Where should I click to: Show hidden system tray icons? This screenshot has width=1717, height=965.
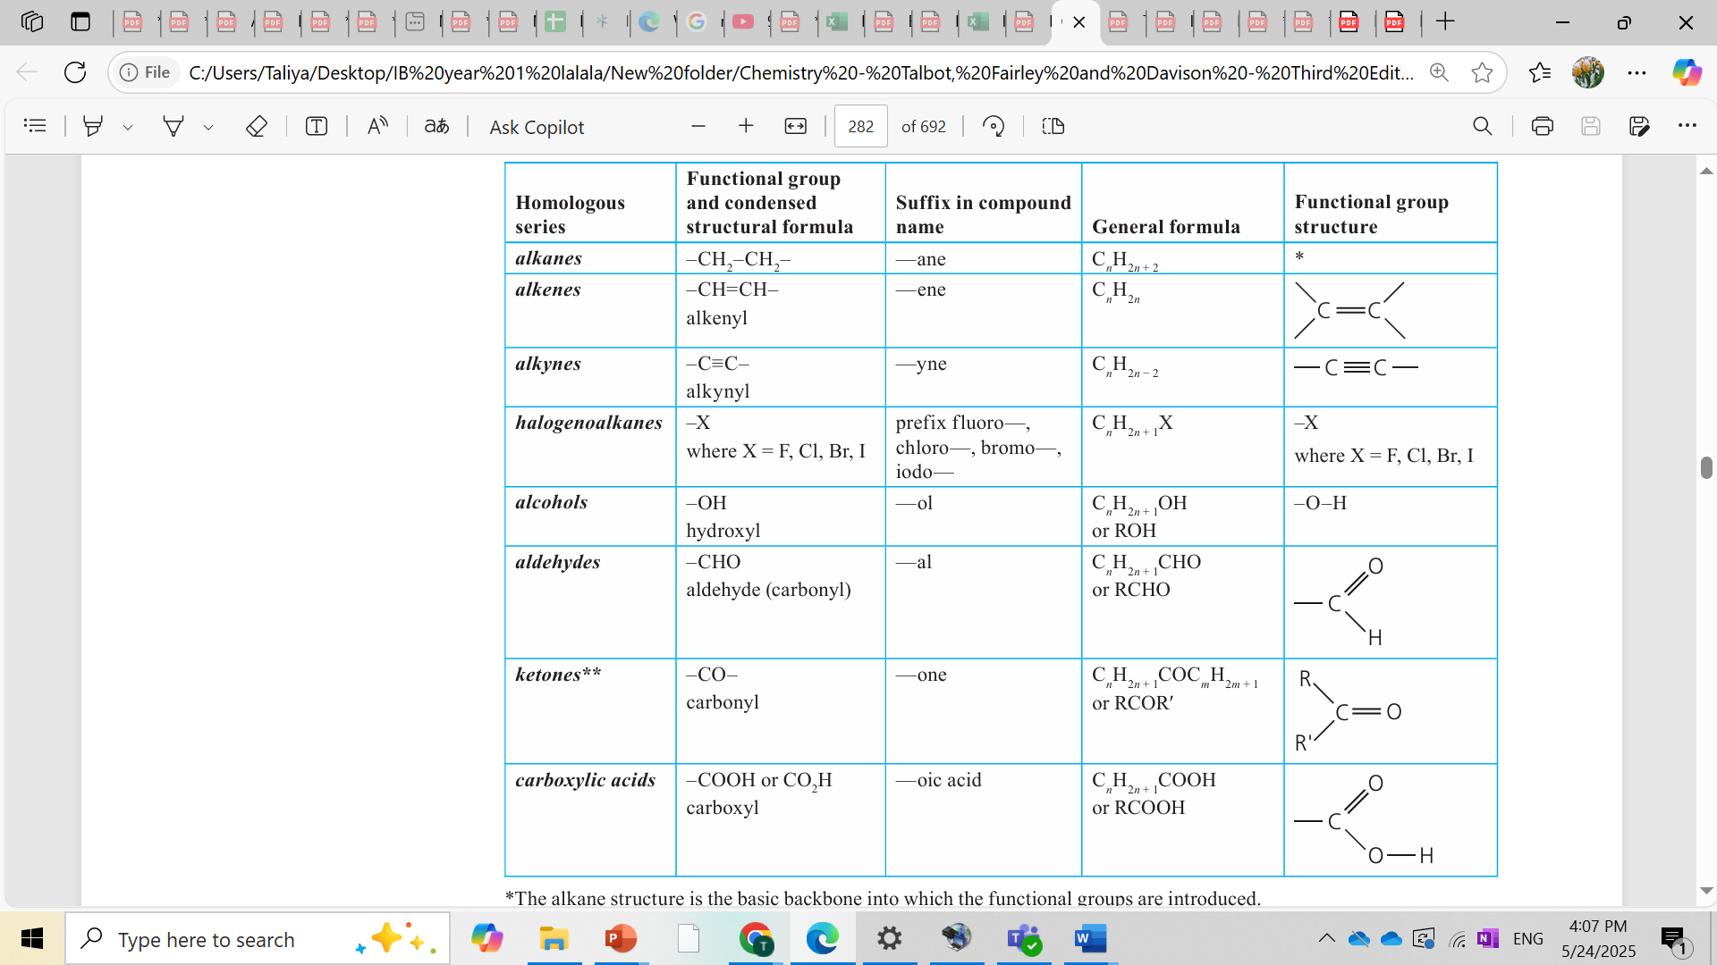coord(1326,938)
